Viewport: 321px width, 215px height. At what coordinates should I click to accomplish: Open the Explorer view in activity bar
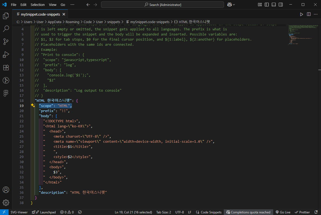[6, 16]
